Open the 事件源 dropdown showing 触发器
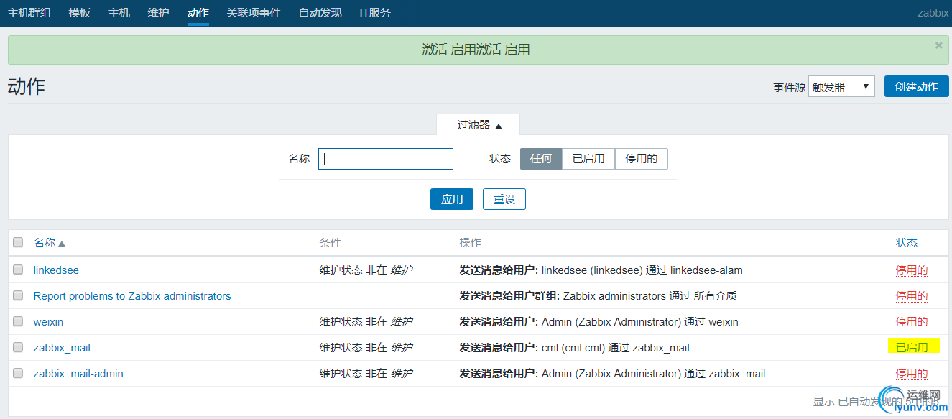The width and height of the screenshot is (952, 419). point(841,87)
